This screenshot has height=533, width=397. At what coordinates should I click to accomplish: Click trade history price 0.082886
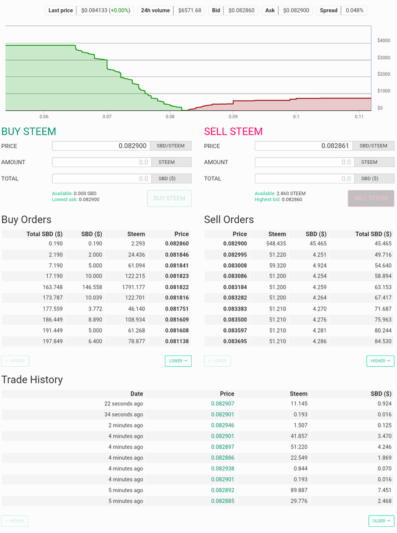click(x=223, y=457)
